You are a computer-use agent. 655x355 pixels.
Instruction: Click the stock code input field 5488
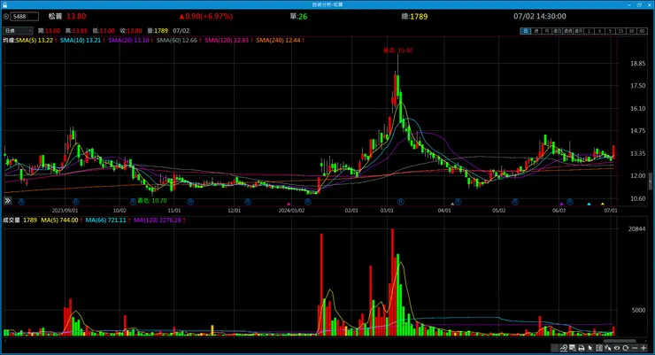click(x=24, y=17)
